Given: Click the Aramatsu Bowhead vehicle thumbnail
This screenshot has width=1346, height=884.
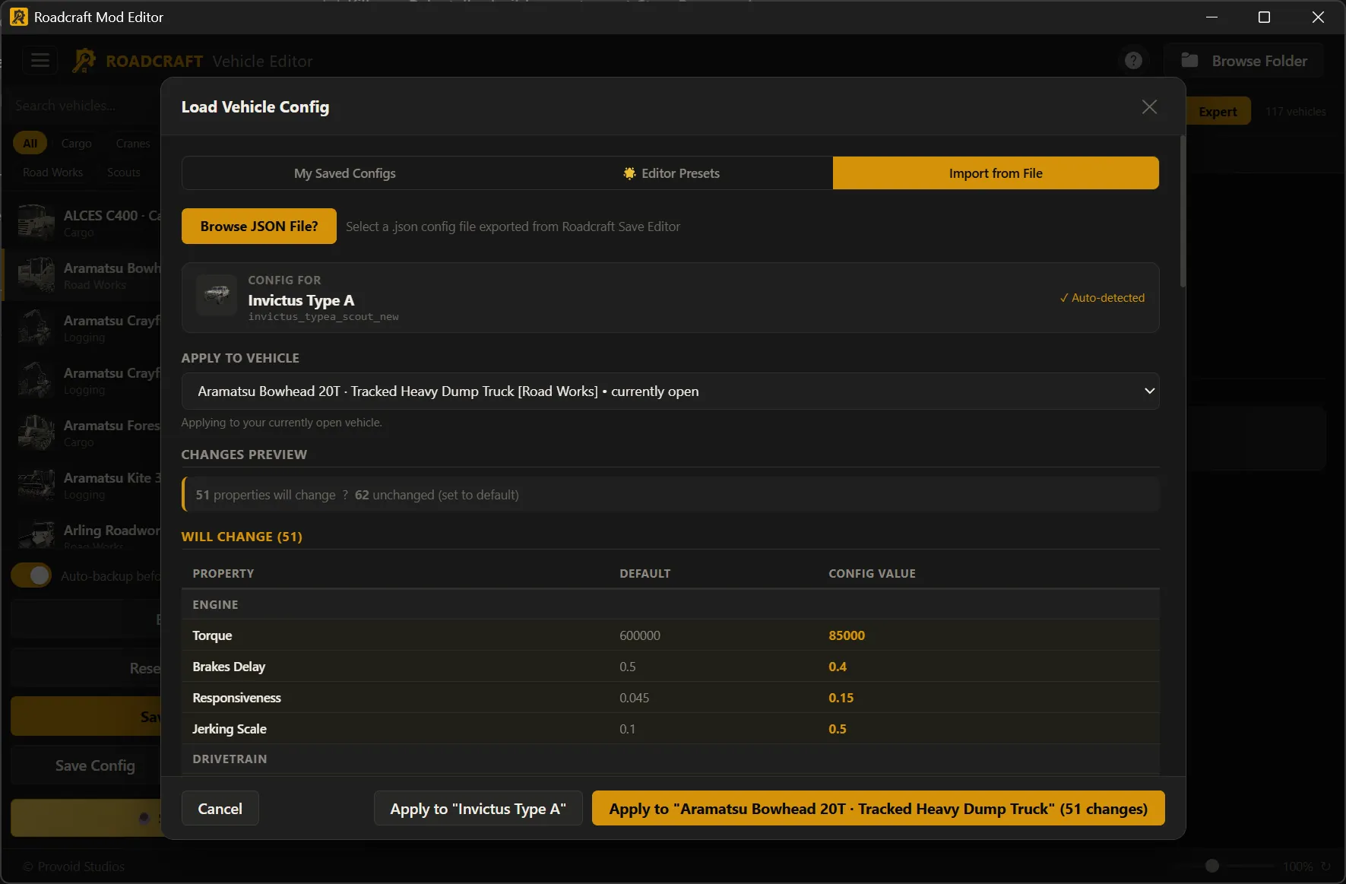Looking at the screenshot, I should (x=36, y=274).
